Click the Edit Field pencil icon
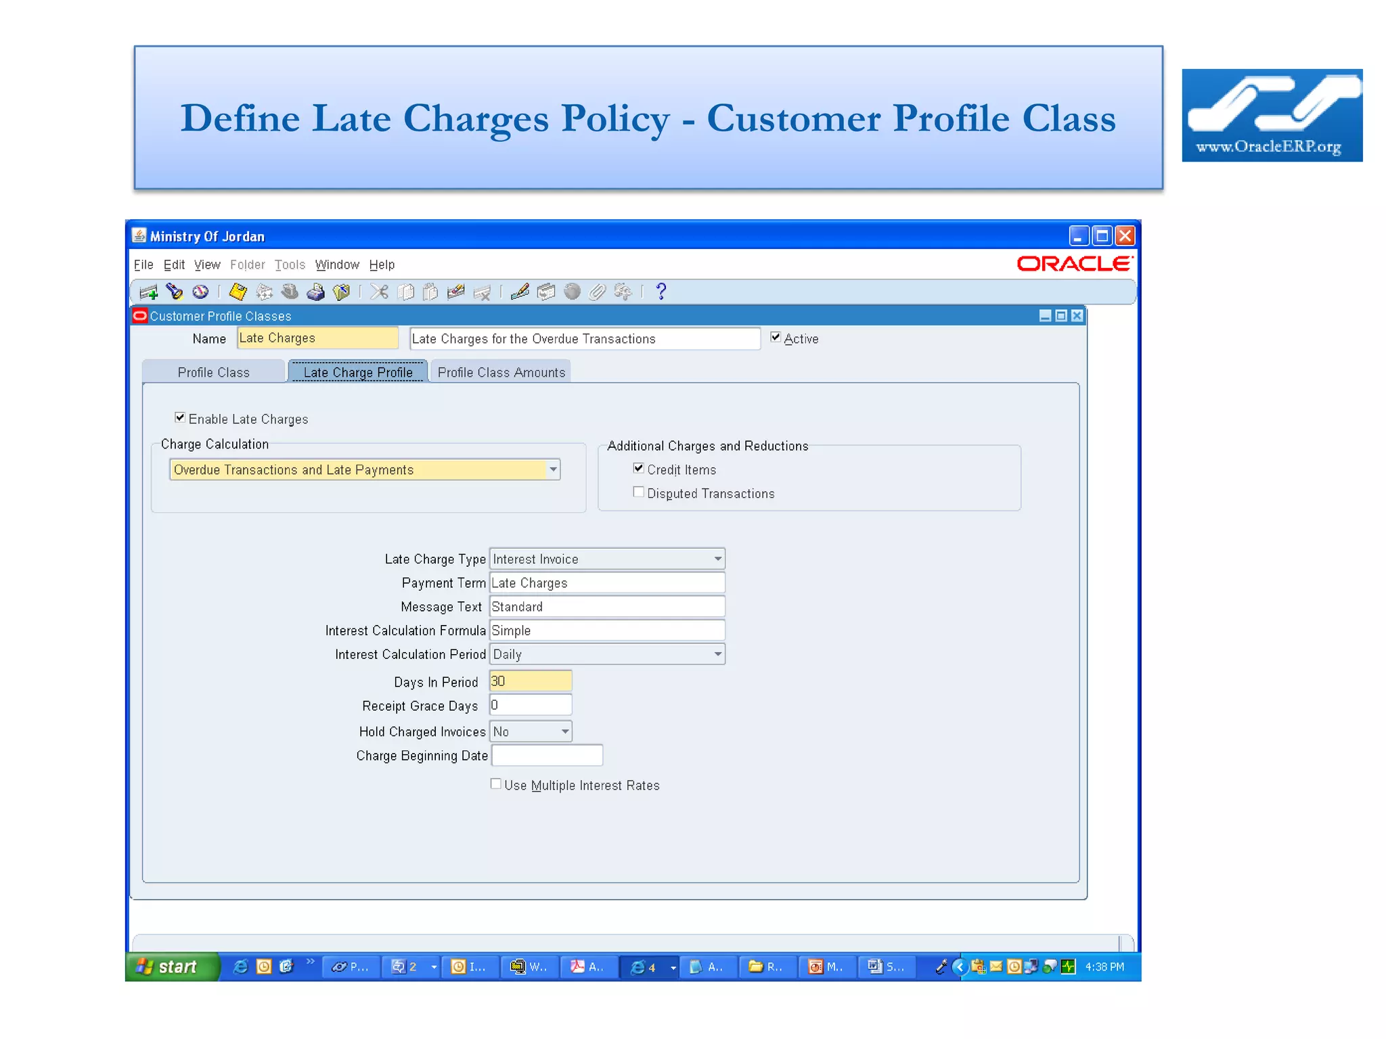The image size is (1386, 1039). click(x=520, y=292)
